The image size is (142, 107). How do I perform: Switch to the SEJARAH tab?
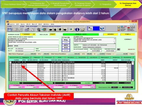tap(71, 57)
